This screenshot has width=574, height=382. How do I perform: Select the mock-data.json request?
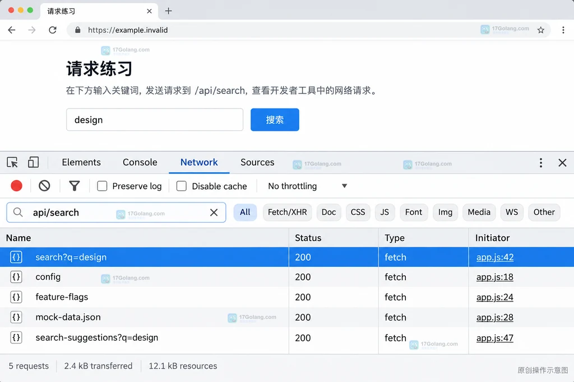tap(287, 317)
